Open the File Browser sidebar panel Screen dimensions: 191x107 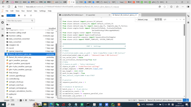2,16
